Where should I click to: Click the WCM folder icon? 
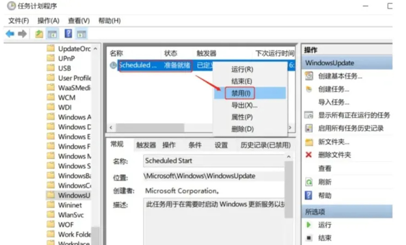click(x=51, y=97)
